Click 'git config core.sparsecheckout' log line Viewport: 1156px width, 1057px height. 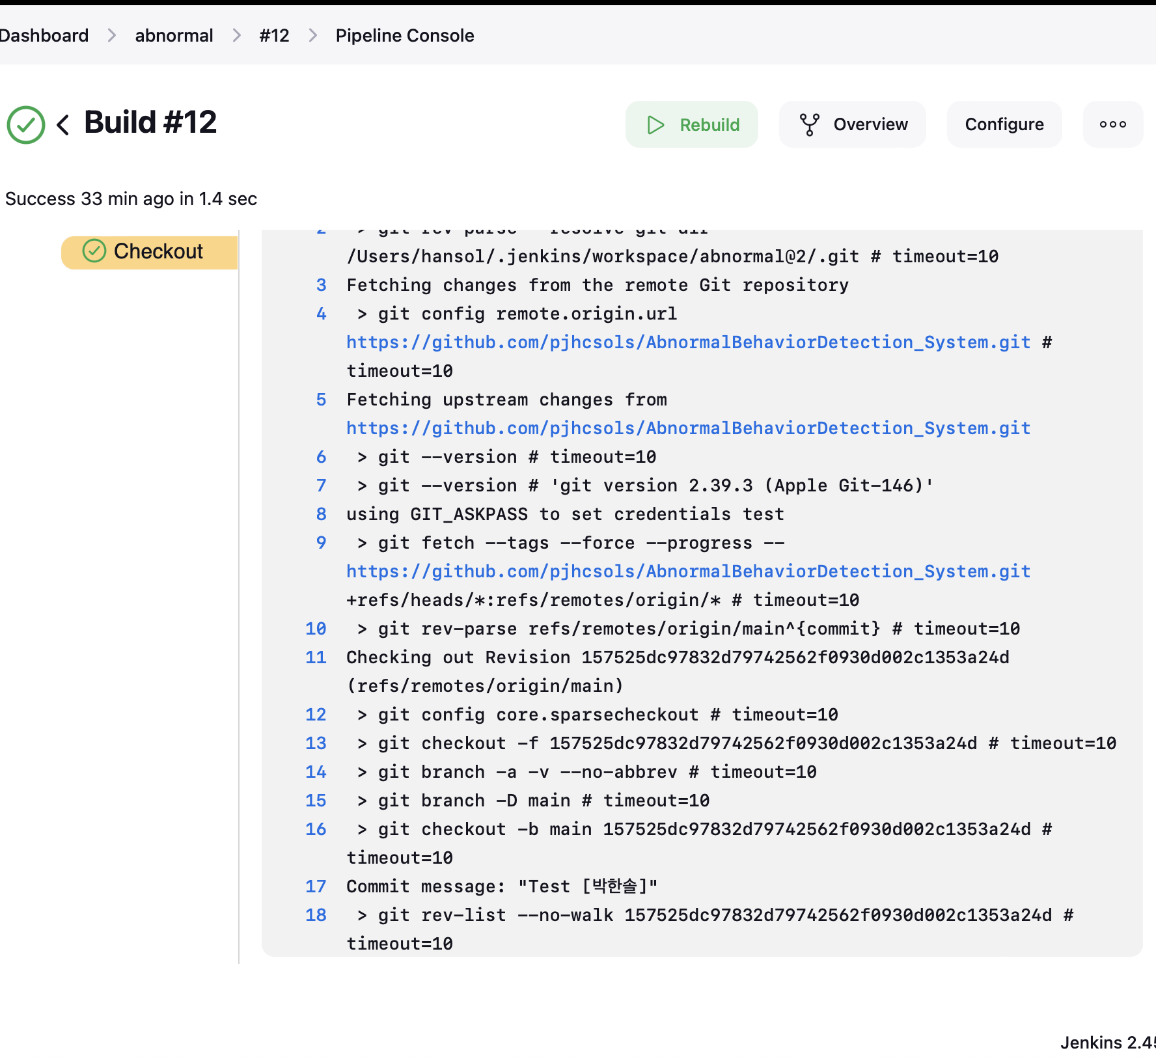[598, 715]
